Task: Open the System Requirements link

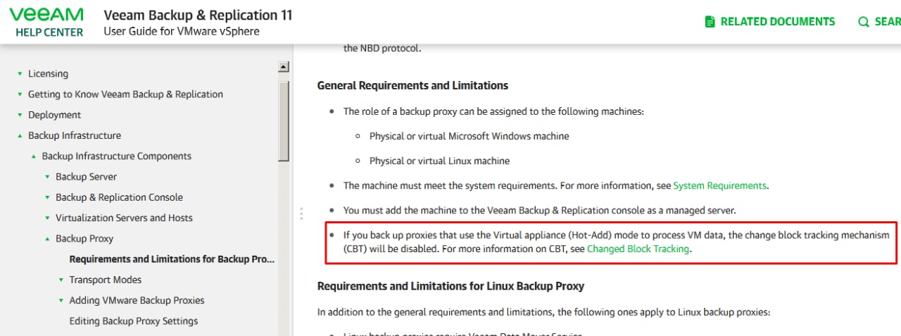Action: 719,186
